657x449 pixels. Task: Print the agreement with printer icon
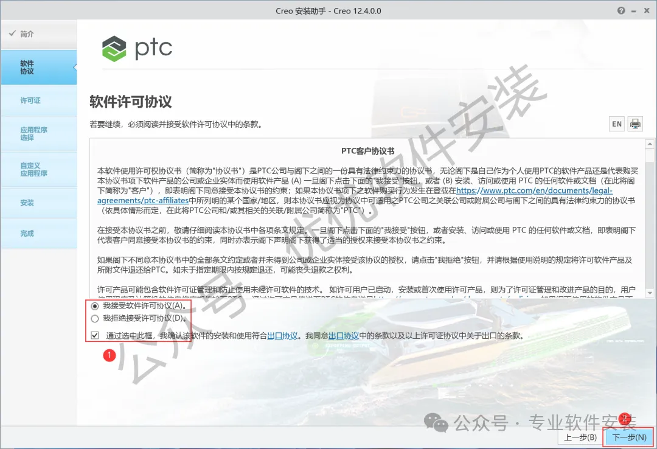[634, 124]
